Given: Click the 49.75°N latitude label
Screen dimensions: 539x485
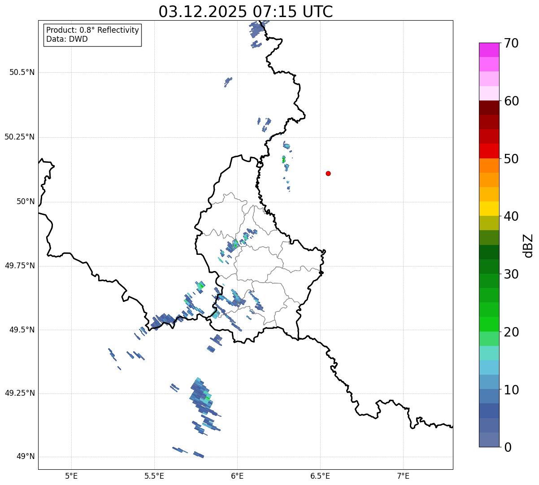Looking at the screenshot, I should [x=20, y=266].
